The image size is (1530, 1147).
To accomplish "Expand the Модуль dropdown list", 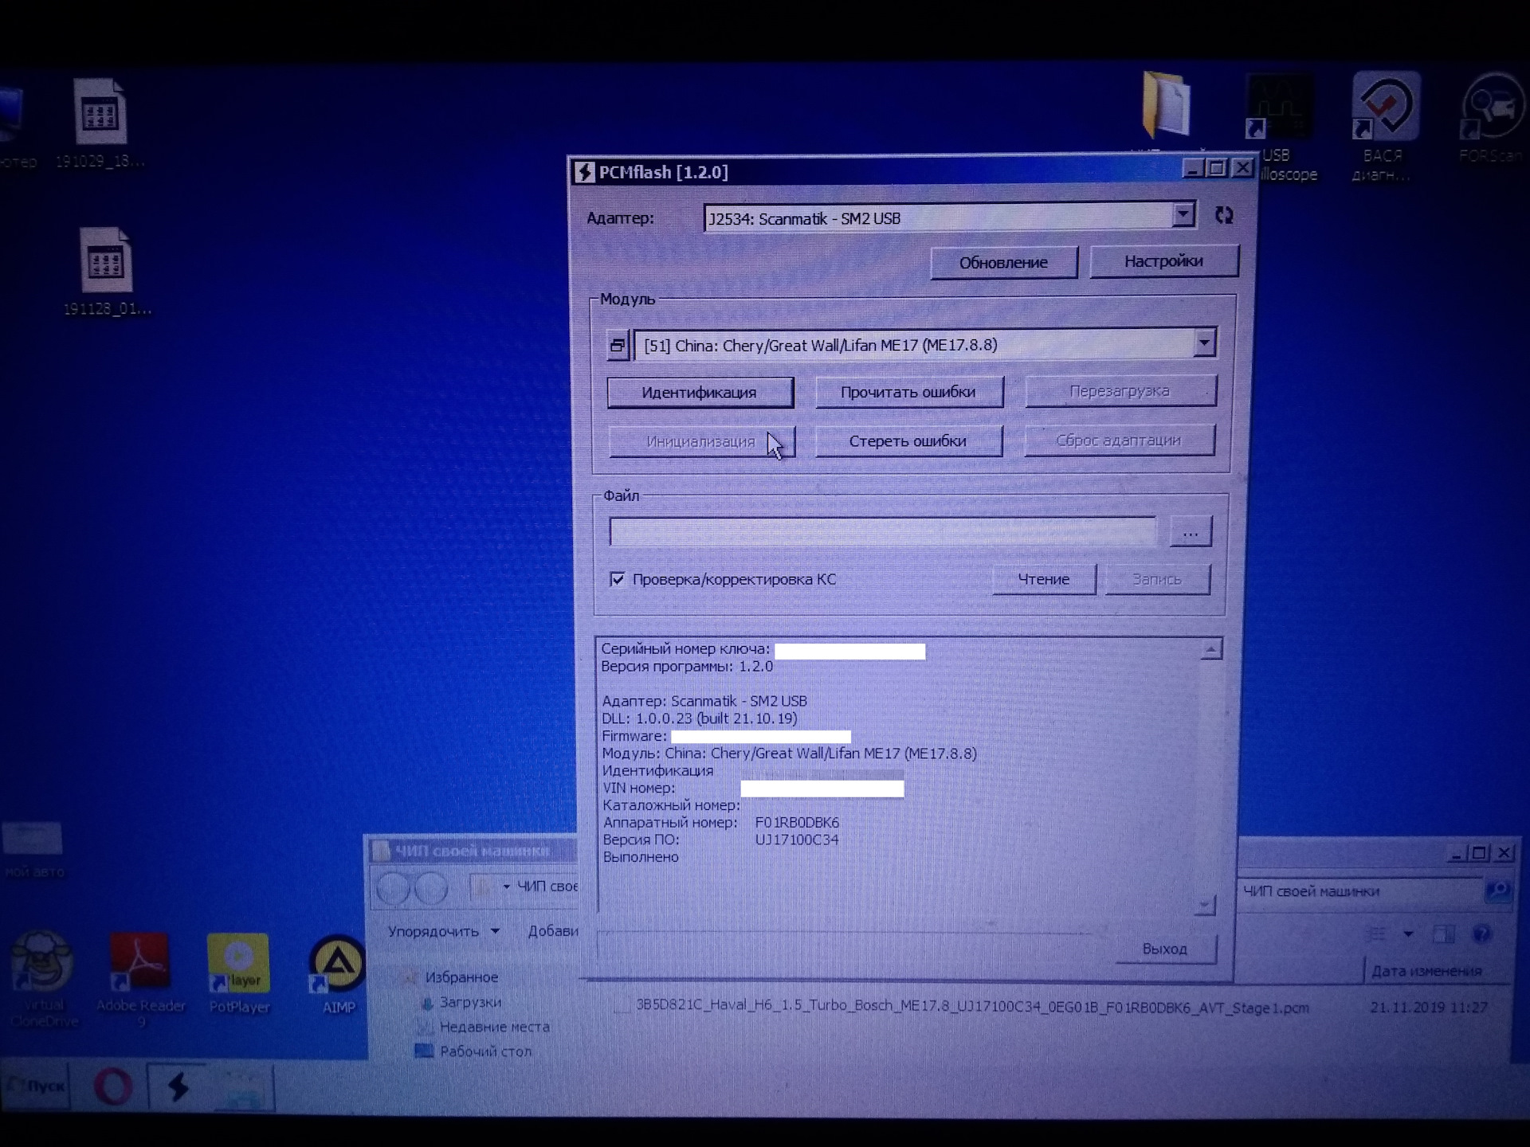I will click(1204, 343).
